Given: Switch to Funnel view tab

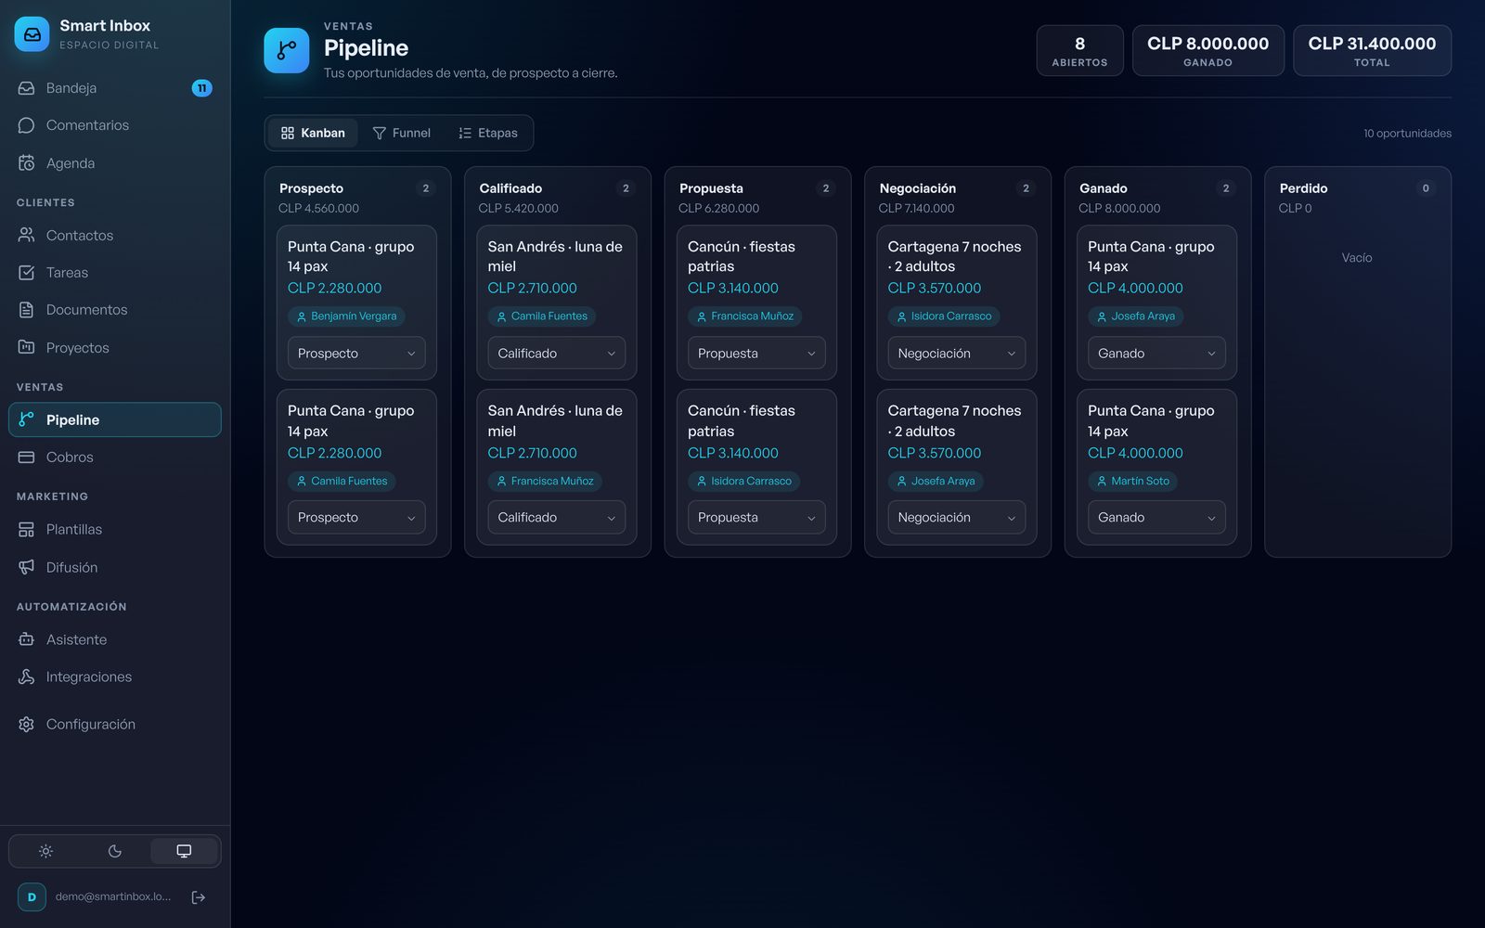Looking at the screenshot, I should (x=402, y=133).
